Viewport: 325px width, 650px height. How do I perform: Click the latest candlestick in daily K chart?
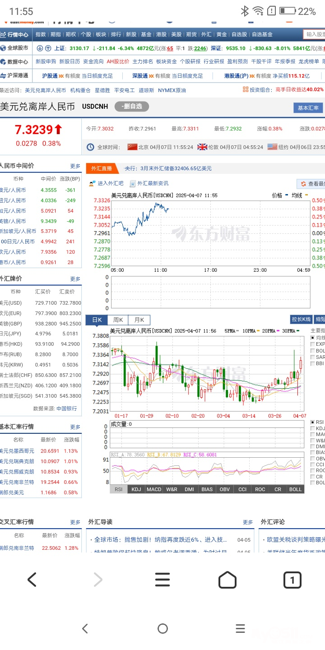(301, 364)
